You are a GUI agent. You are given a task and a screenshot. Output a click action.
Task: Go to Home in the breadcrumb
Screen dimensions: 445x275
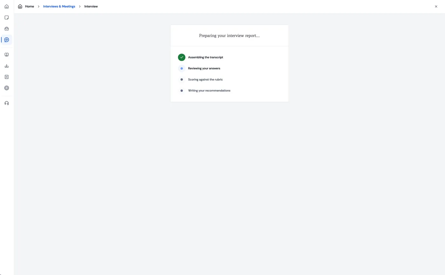30,6
